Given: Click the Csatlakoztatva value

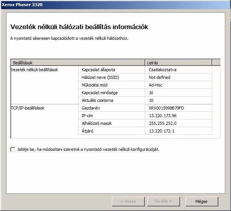Looking at the screenshot, I should tap(179, 70).
